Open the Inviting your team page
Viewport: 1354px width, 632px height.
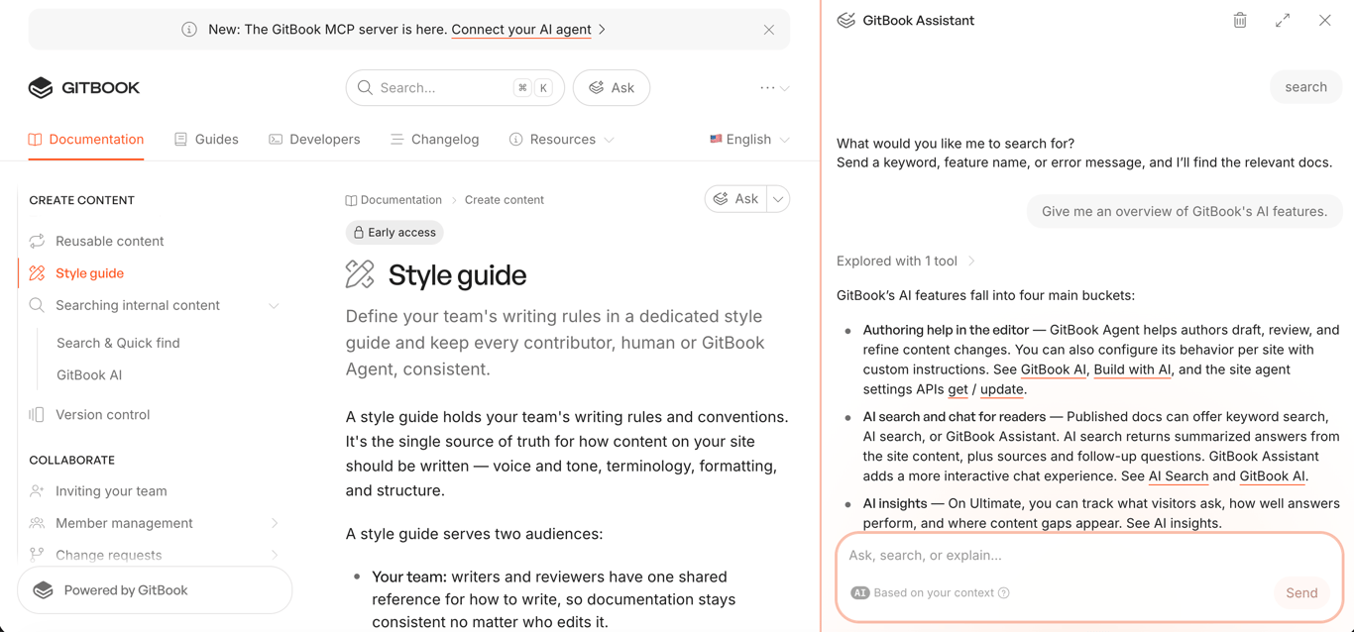click(111, 491)
